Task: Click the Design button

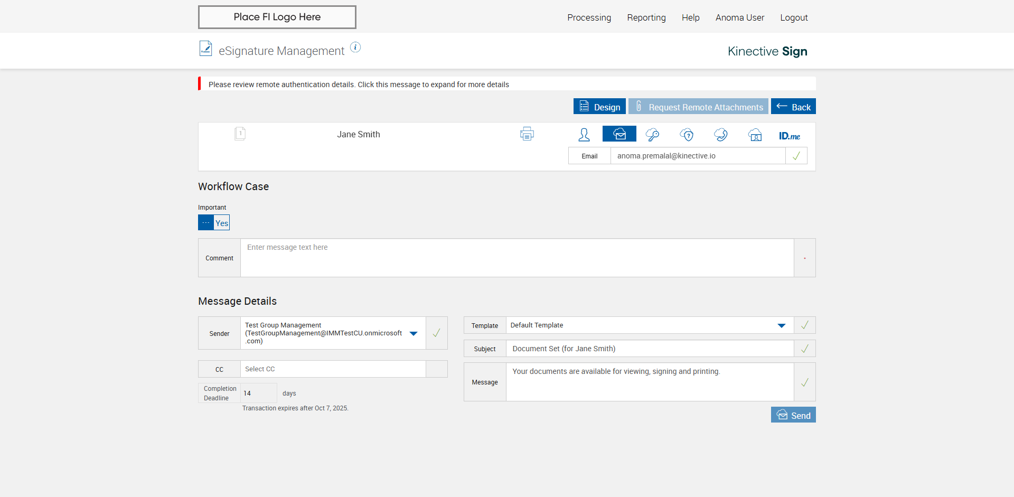Action: click(599, 107)
